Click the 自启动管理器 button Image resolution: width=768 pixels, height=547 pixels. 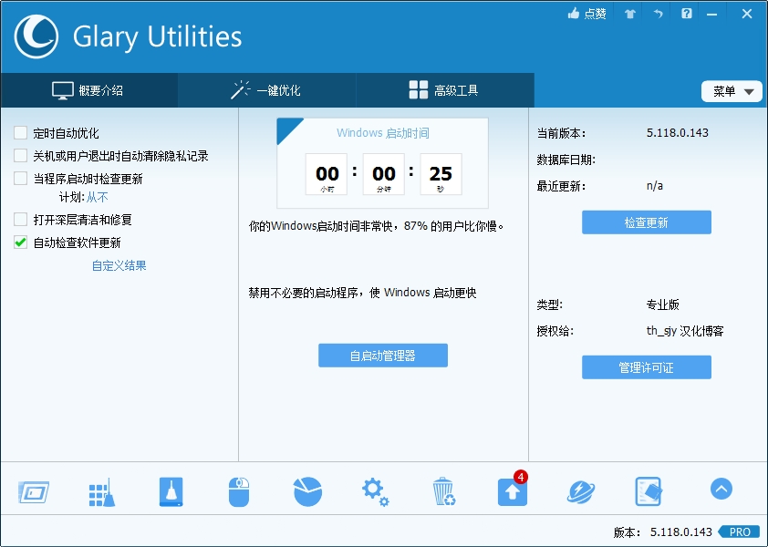click(383, 356)
